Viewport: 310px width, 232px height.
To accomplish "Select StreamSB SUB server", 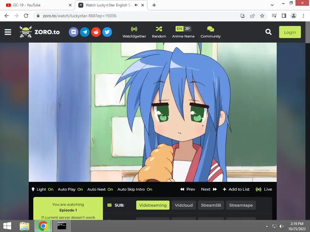I will 211,205.
